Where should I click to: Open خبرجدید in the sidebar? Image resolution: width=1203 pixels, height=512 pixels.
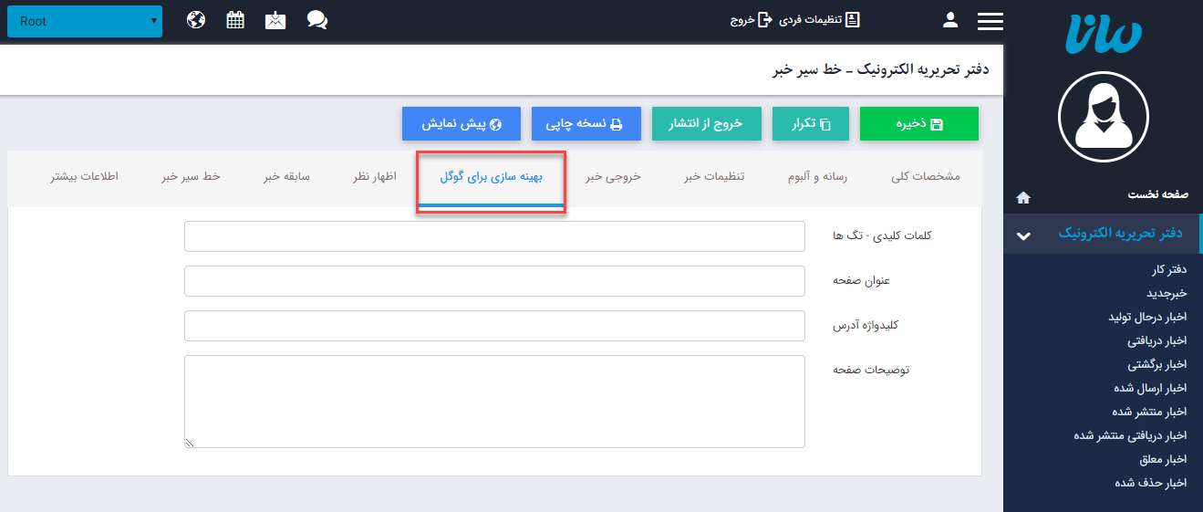(1167, 293)
